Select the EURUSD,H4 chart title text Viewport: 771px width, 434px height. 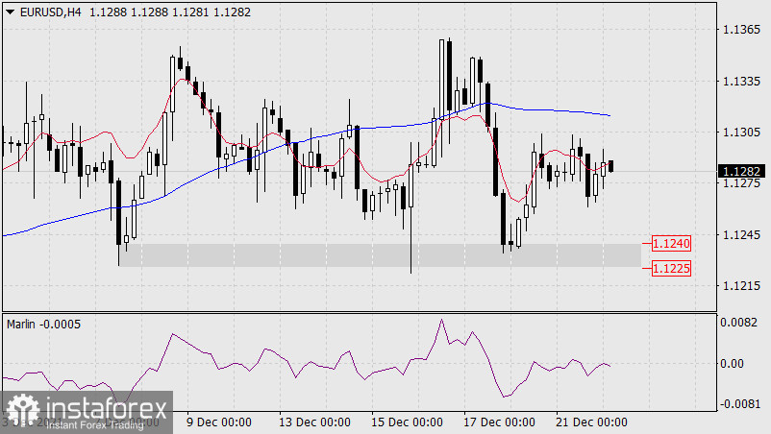pos(47,11)
